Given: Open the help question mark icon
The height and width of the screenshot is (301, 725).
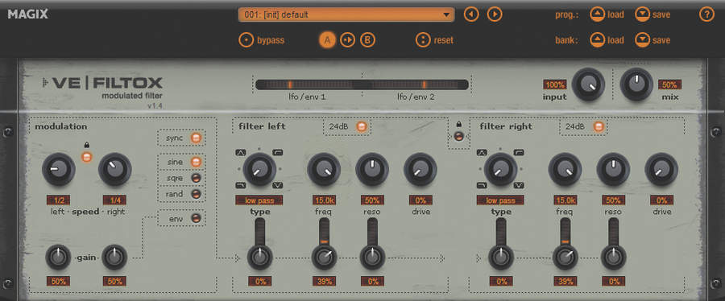Looking at the screenshot, I should point(706,14).
